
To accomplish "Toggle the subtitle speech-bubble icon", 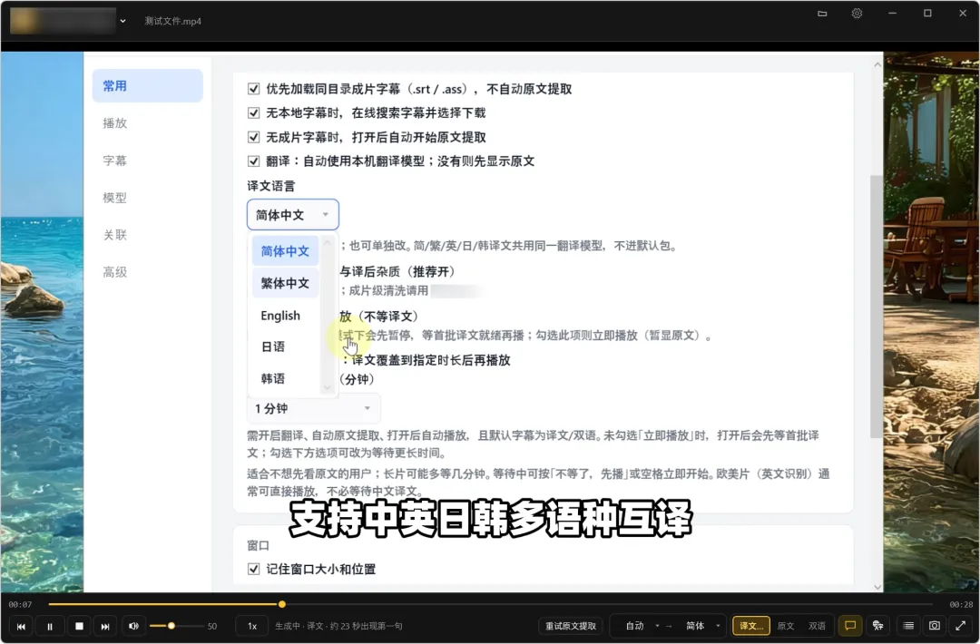I will click(x=850, y=625).
